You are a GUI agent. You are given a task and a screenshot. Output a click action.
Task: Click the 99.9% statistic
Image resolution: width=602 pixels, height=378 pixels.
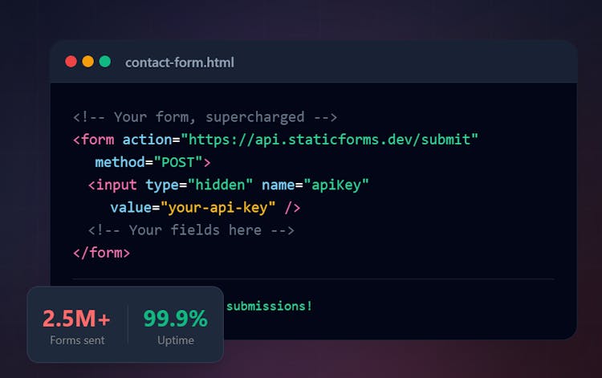175,319
